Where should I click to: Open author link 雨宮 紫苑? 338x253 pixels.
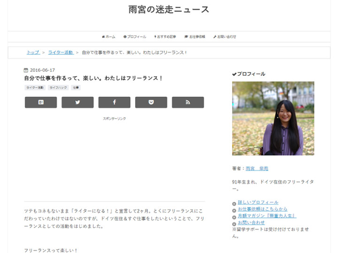[257, 169]
